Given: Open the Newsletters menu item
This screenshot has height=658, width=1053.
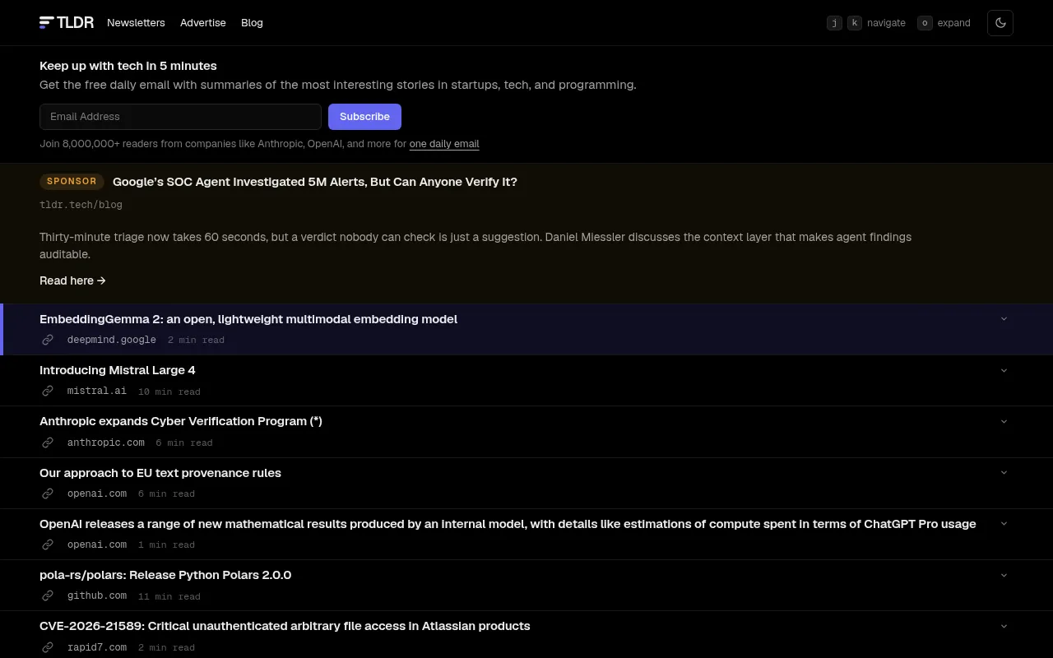Looking at the screenshot, I should [136, 23].
